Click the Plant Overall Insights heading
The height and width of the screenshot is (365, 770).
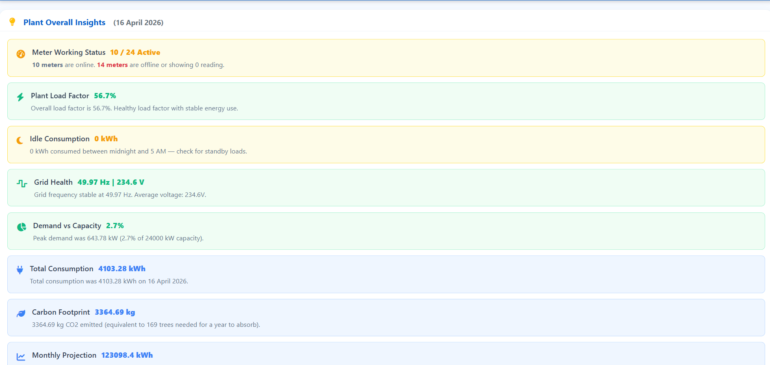(64, 22)
